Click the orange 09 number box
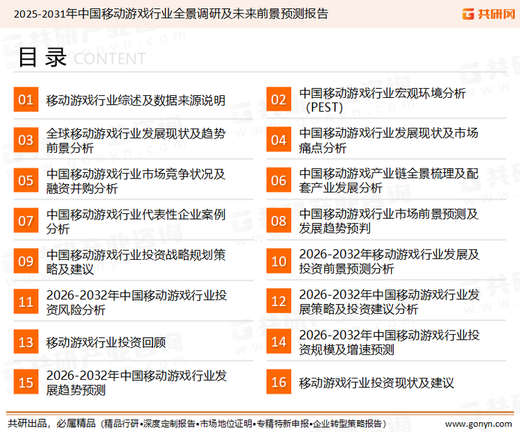This screenshot has width=520, height=432. (x=26, y=261)
